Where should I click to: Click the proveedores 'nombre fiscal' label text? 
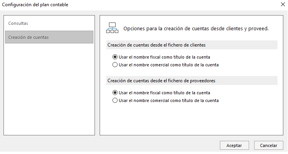pos(164,93)
